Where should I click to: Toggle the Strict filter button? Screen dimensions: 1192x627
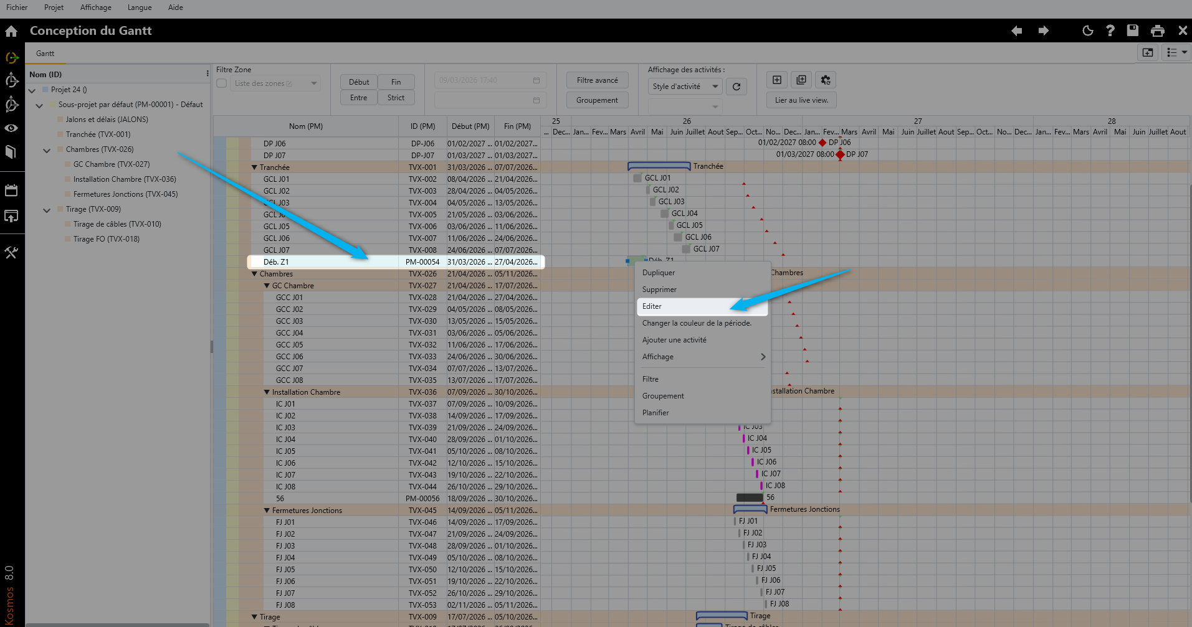[x=396, y=98]
